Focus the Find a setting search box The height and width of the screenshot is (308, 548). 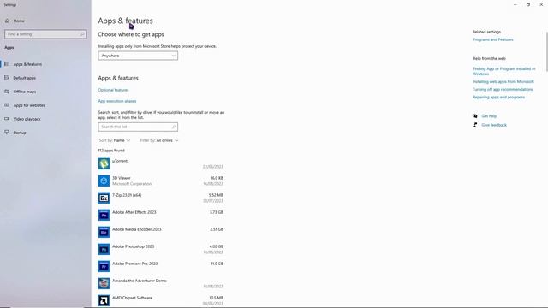(45, 34)
